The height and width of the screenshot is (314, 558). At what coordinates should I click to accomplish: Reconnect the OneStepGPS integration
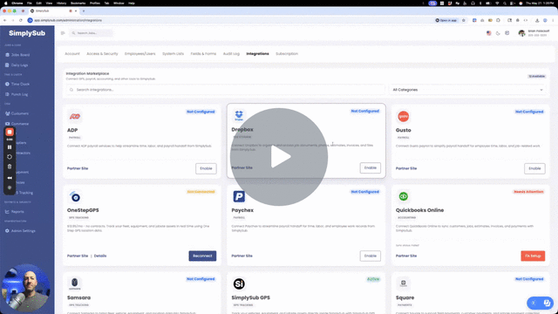[x=202, y=256]
